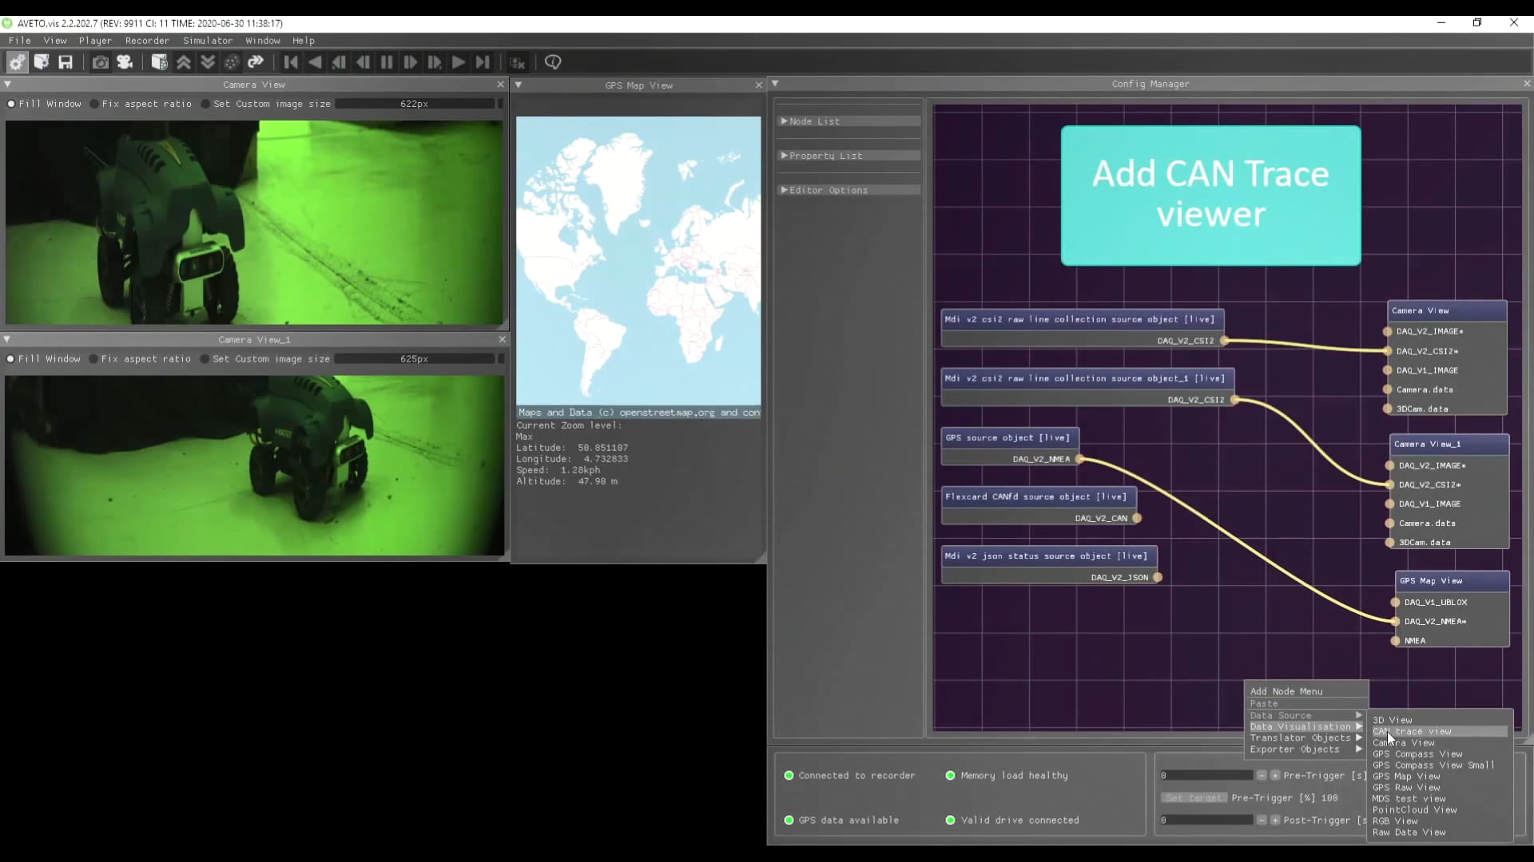Choose PointCloud View from submenu
Viewport: 1534px width, 862px height.
[x=1414, y=810]
